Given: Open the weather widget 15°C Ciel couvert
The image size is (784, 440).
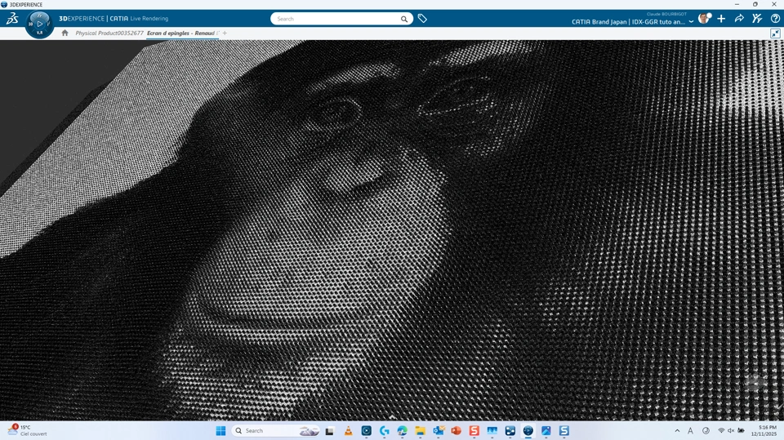Looking at the screenshot, I should 28,430.
